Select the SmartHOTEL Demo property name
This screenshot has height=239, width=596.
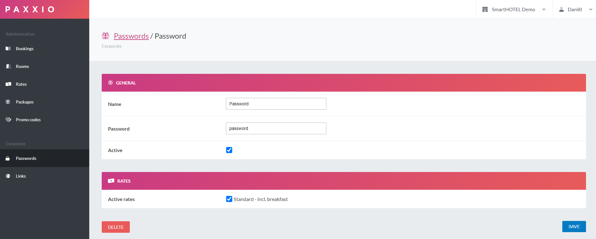513,9
